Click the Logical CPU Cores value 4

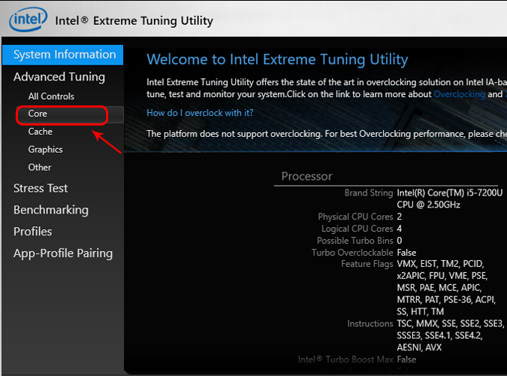coord(400,229)
